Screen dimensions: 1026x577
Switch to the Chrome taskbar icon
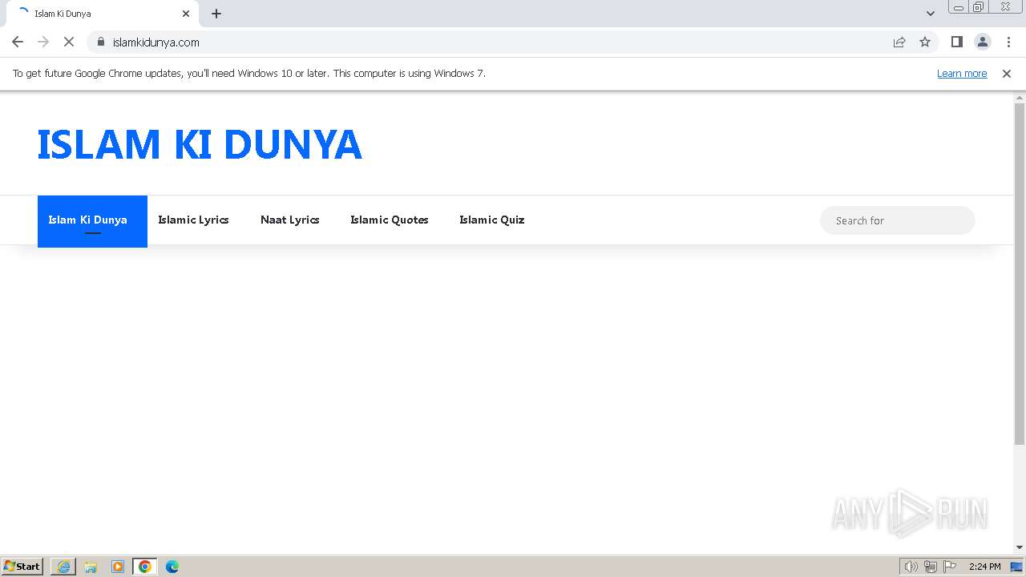pyautogui.click(x=145, y=567)
